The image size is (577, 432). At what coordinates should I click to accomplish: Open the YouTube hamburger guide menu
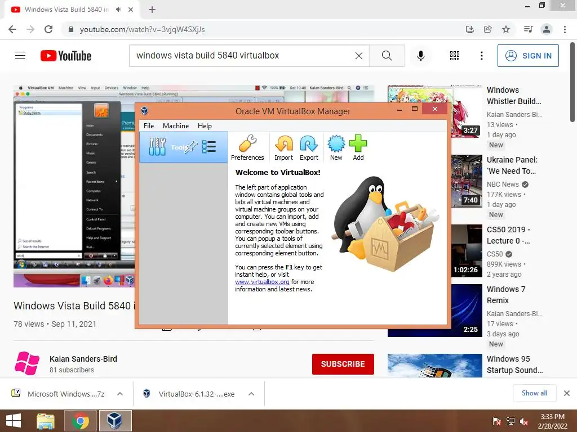tap(20, 56)
